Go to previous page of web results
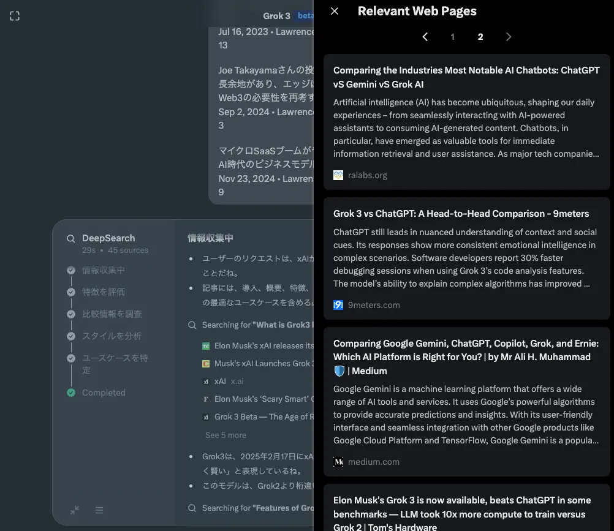The image size is (614, 531). (425, 37)
